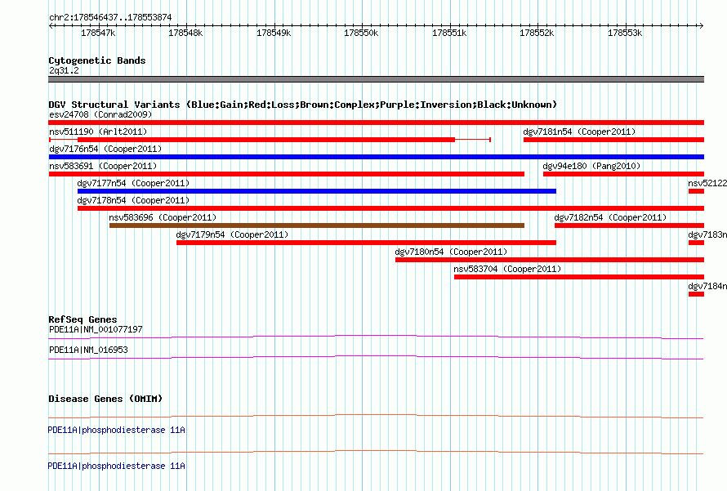Image resolution: width=727 pixels, height=491 pixels.
Task: Click the 2q31.2 band label
Action: [x=64, y=70]
